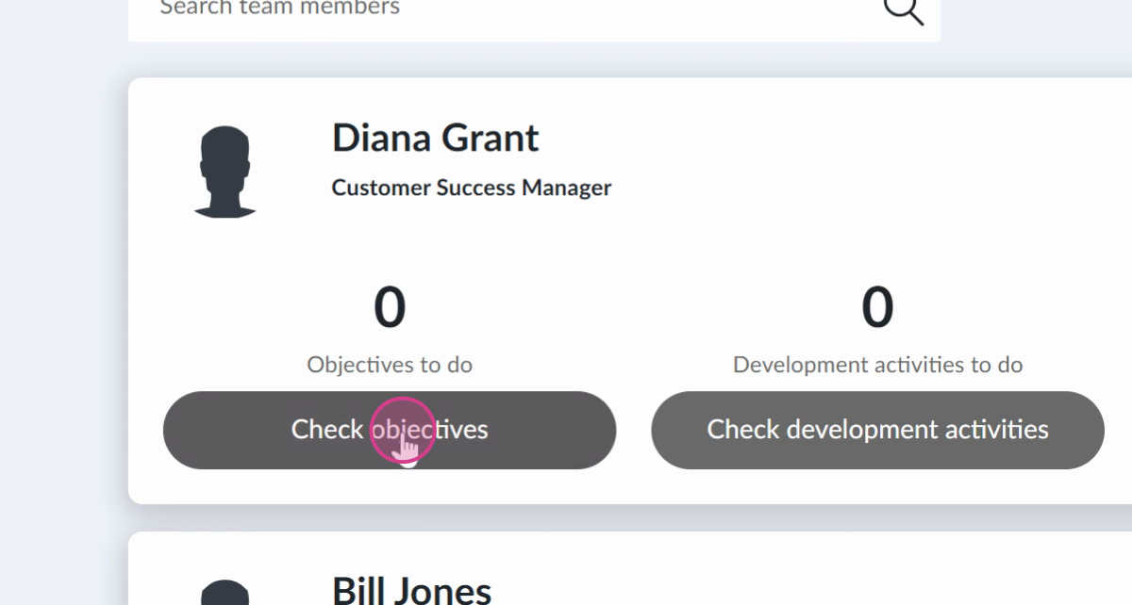Click the Objectives to do label
The height and width of the screenshot is (605, 1132).
click(390, 365)
